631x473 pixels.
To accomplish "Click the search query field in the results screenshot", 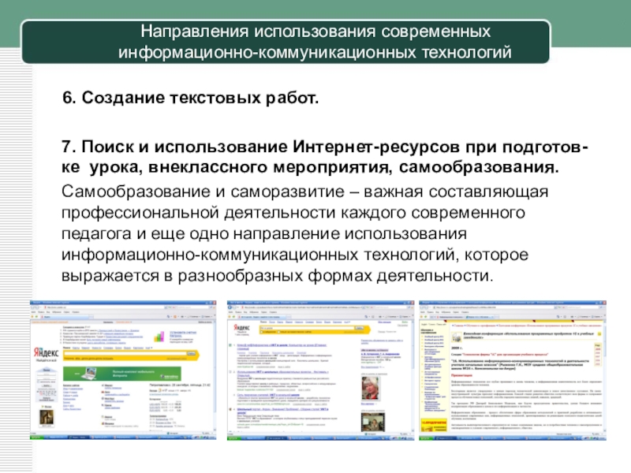I will tap(308, 328).
